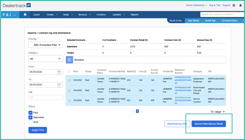The image size is (245, 140).
Task: Open the From date calendar icon
Action: coord(59,72)
